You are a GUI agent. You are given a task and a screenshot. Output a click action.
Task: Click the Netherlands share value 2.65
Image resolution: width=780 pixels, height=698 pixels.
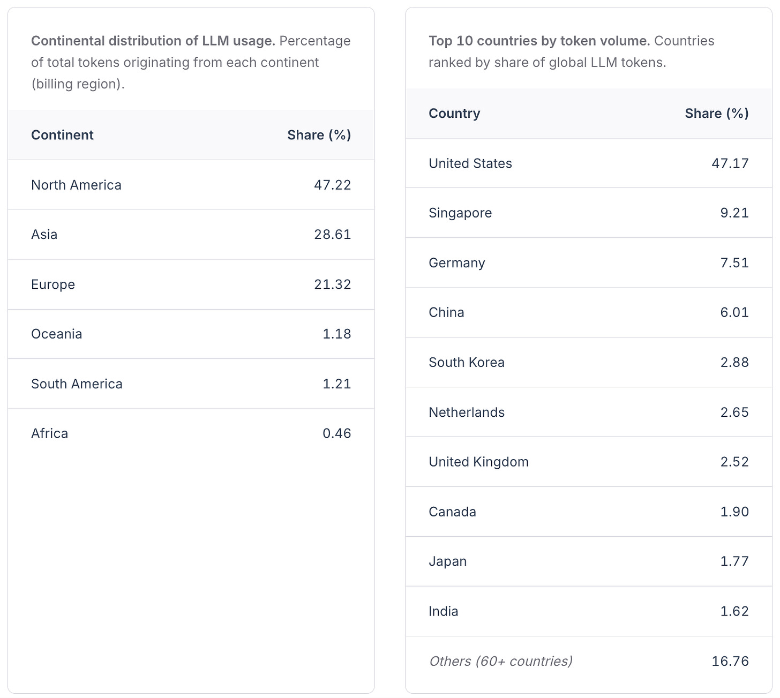734,412
